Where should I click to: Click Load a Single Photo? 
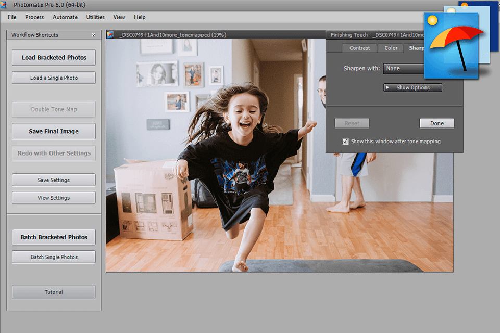tap(54, 78)
